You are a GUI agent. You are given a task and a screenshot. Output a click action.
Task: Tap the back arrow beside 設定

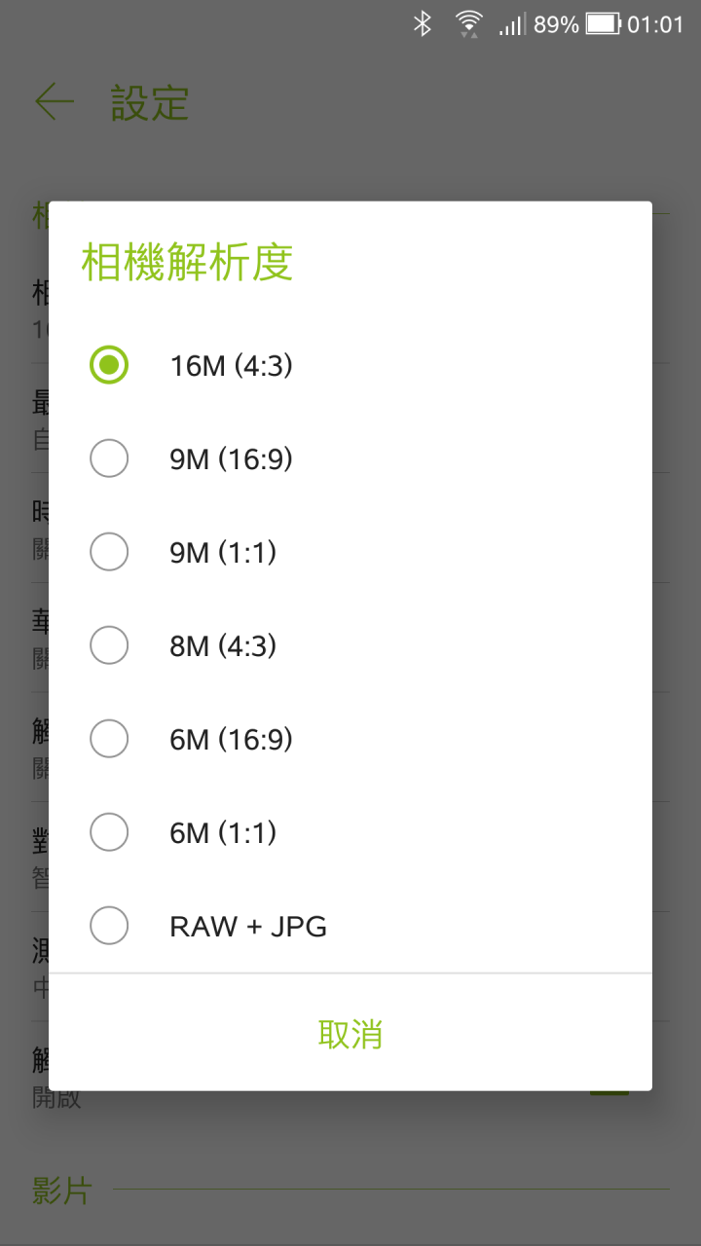pos(55,102)
